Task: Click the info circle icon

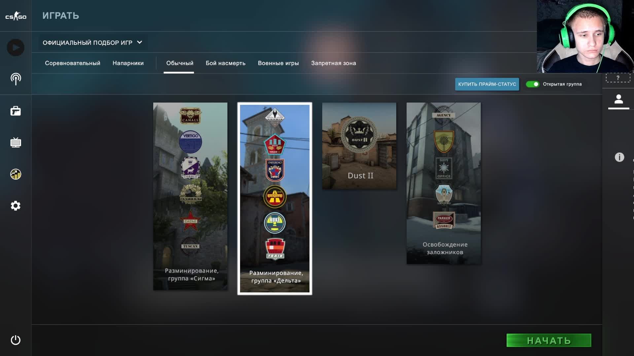Action: click(619, 157)
